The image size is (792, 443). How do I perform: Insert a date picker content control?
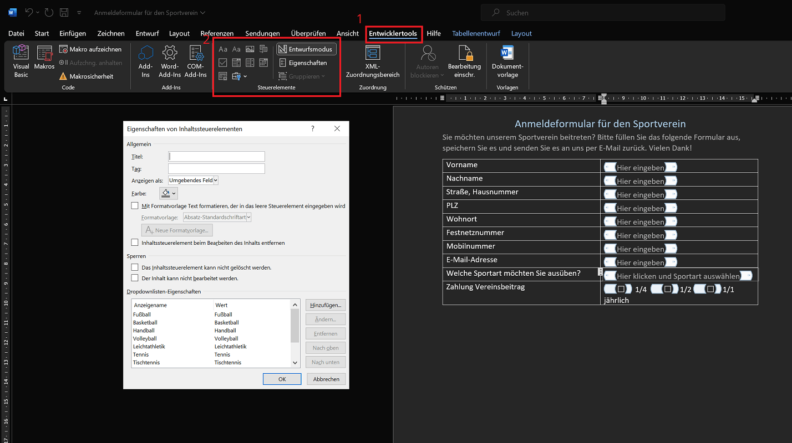pos(263,63)
